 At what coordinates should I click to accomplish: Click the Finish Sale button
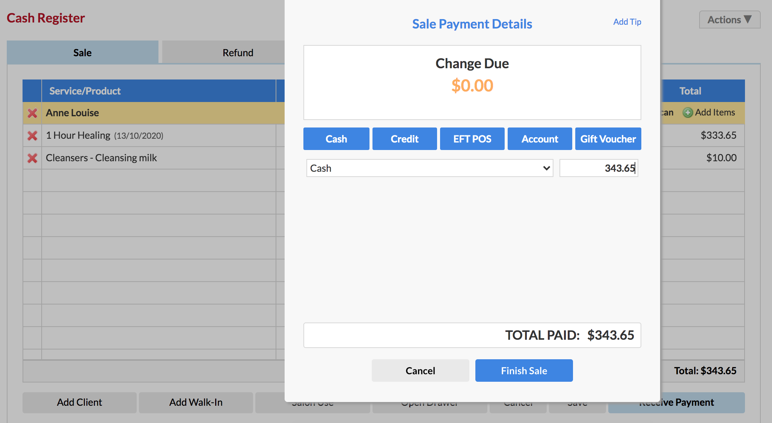pos(524,370)
